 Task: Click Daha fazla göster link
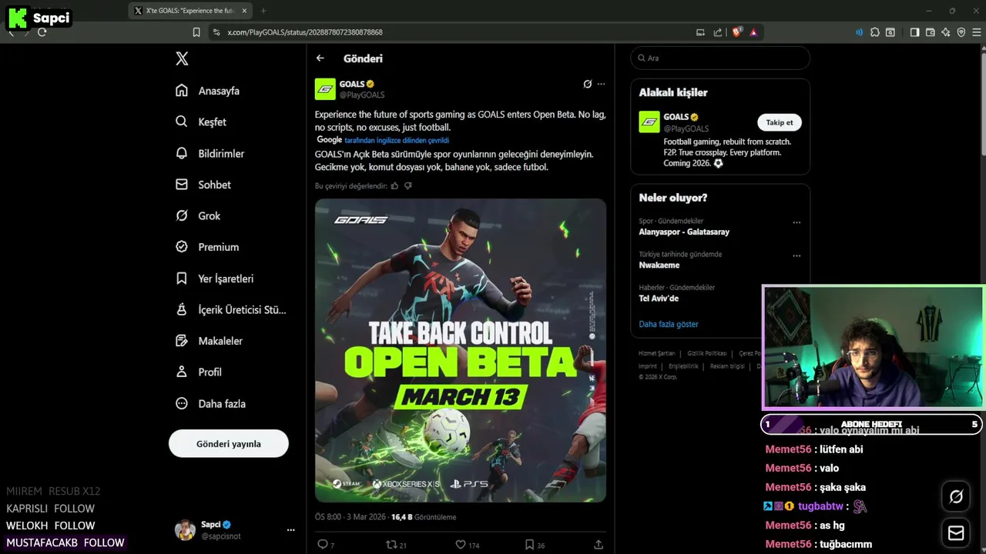669,324
